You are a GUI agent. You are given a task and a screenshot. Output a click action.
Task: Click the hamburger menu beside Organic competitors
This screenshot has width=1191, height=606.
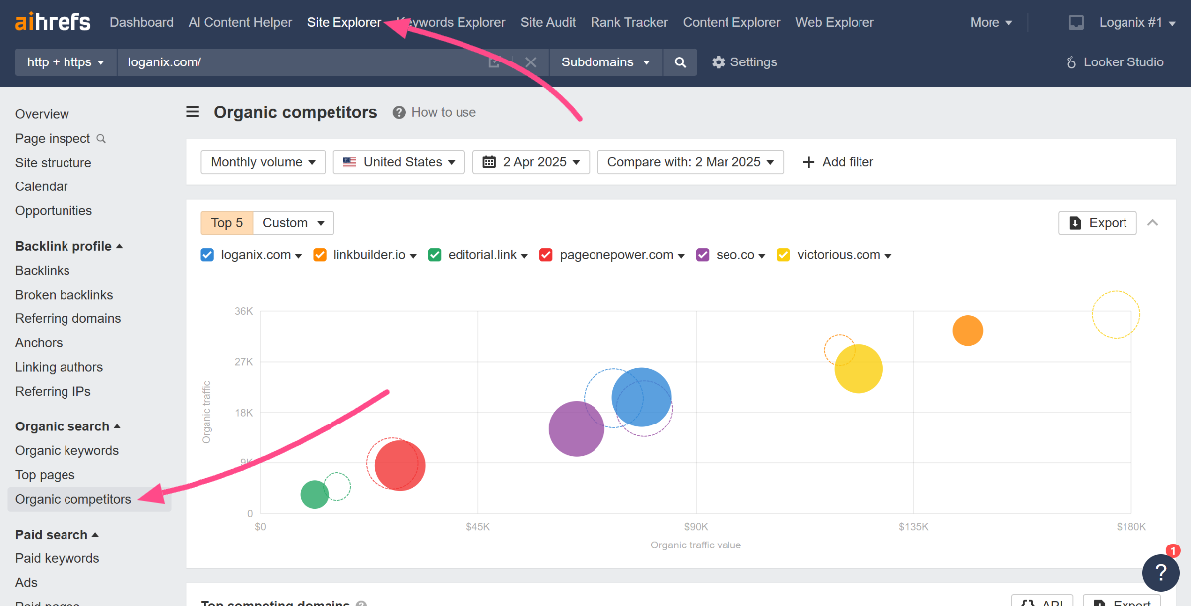point(193,112)
